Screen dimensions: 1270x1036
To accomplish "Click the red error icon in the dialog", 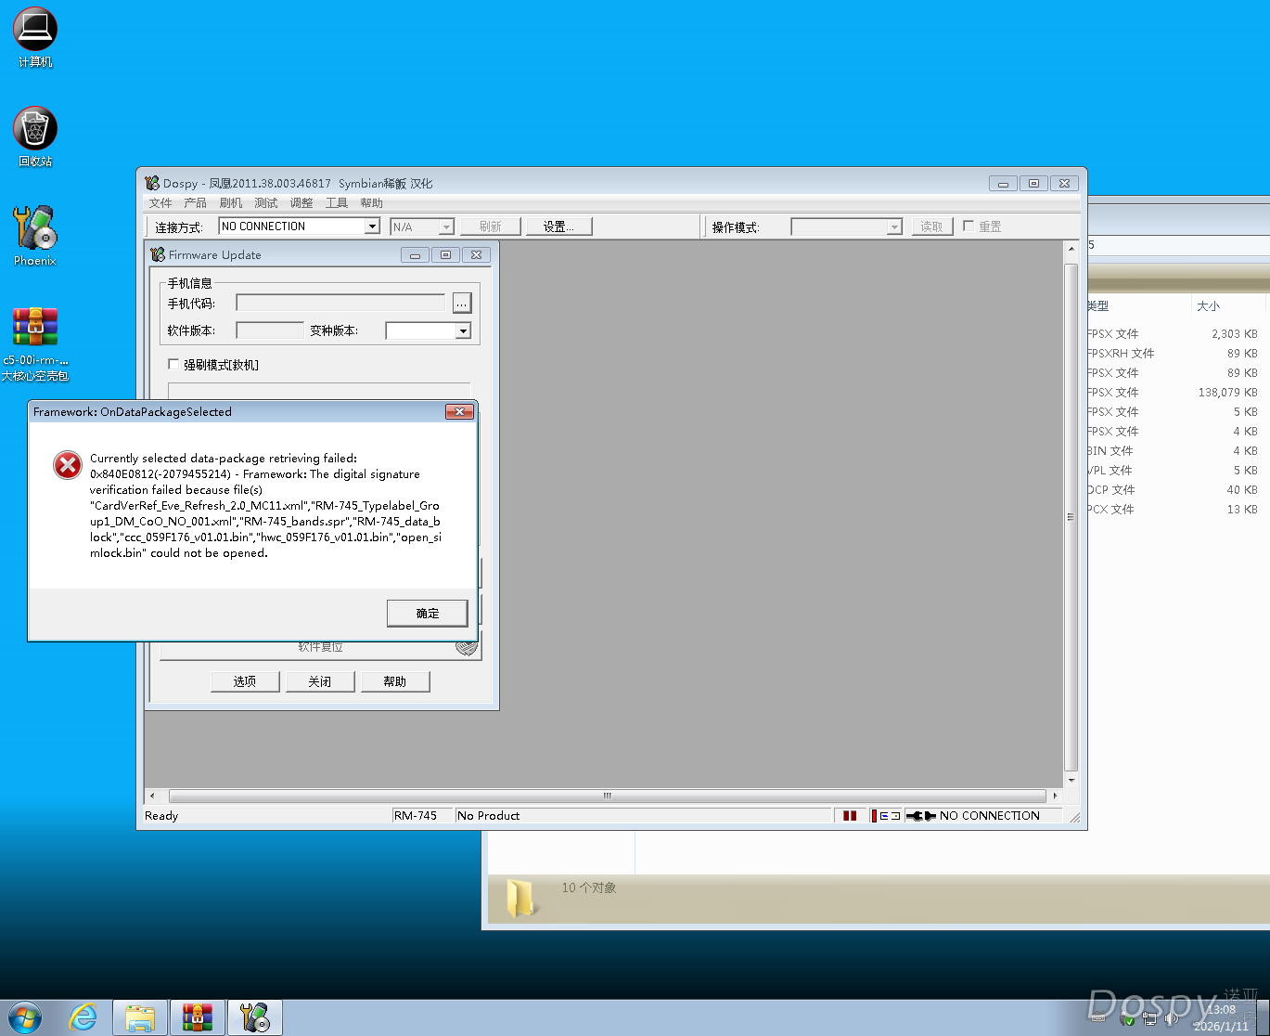I will click(67, 465).
